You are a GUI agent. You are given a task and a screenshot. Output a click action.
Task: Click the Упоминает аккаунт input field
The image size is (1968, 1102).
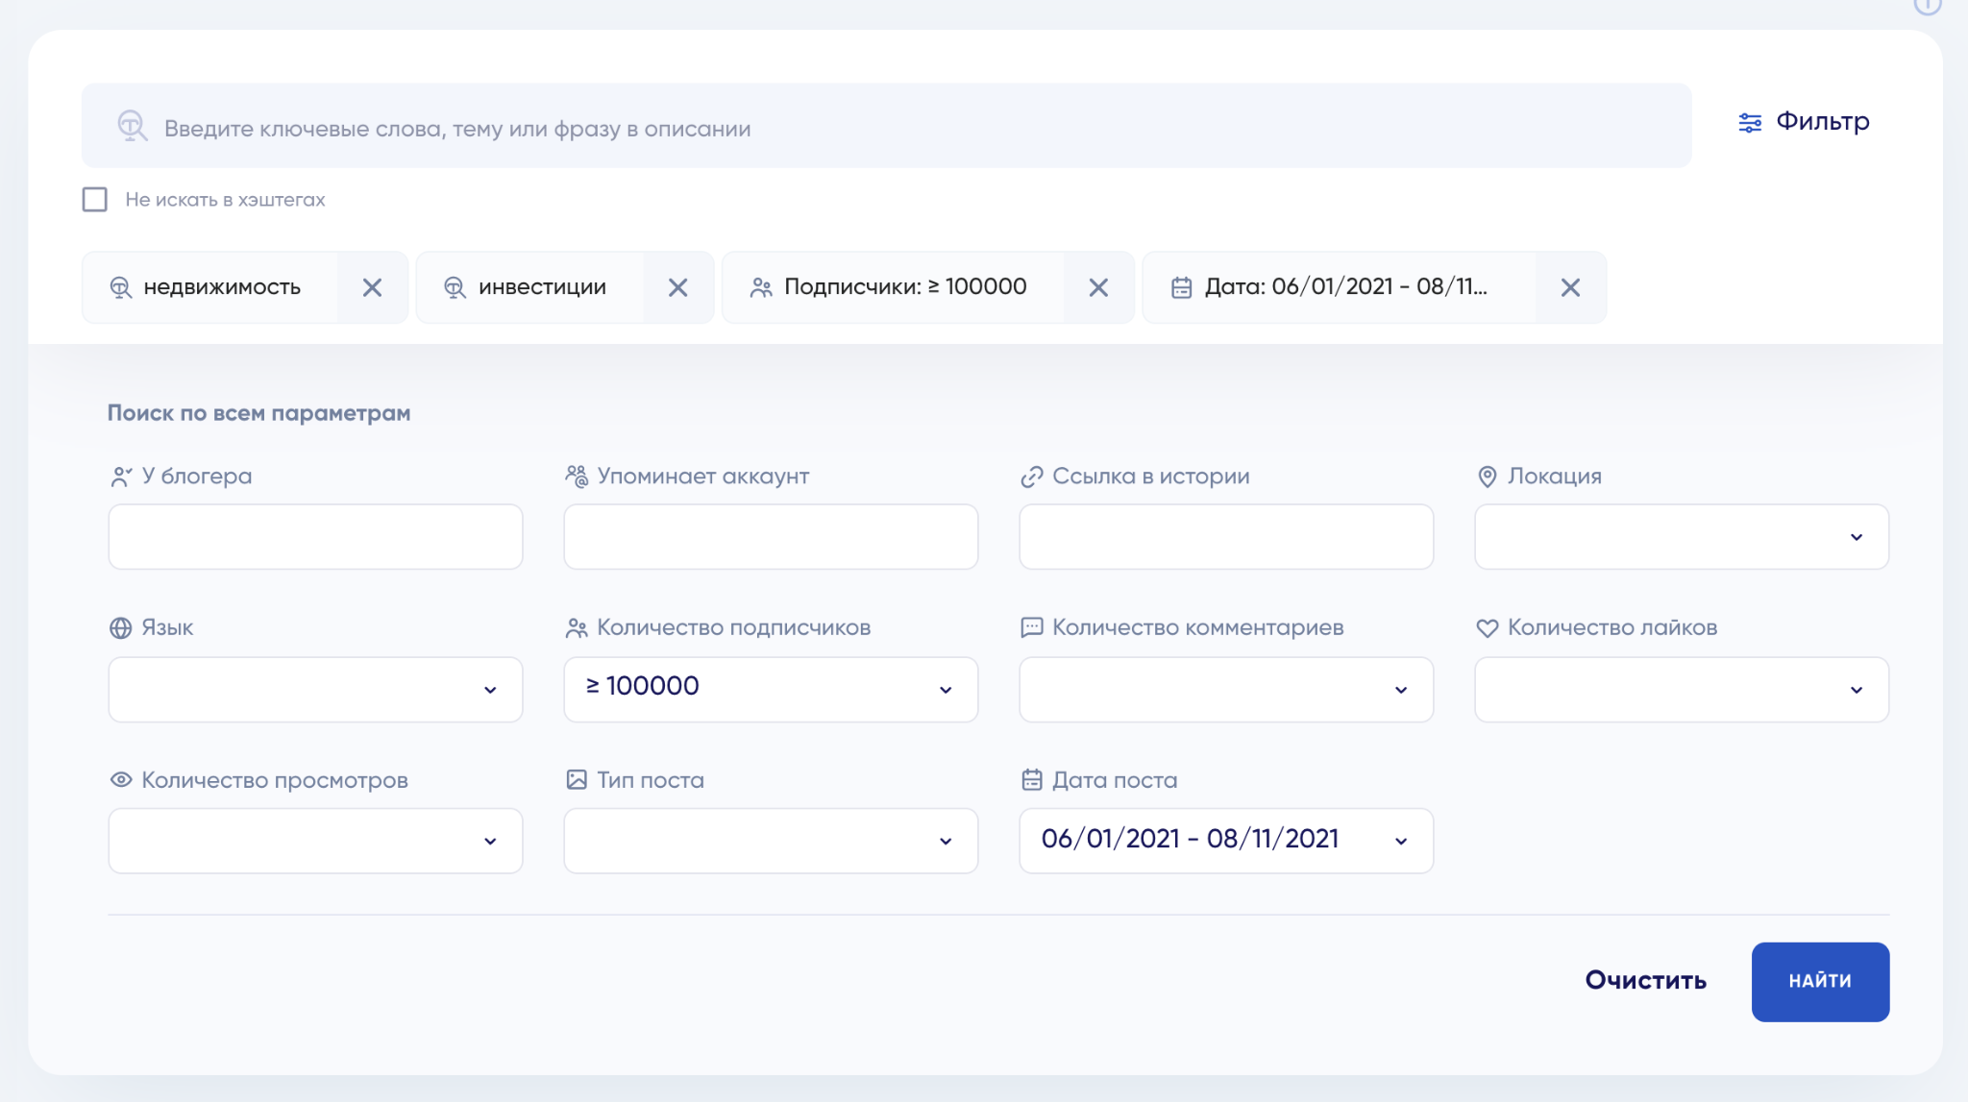pos(771,537)
